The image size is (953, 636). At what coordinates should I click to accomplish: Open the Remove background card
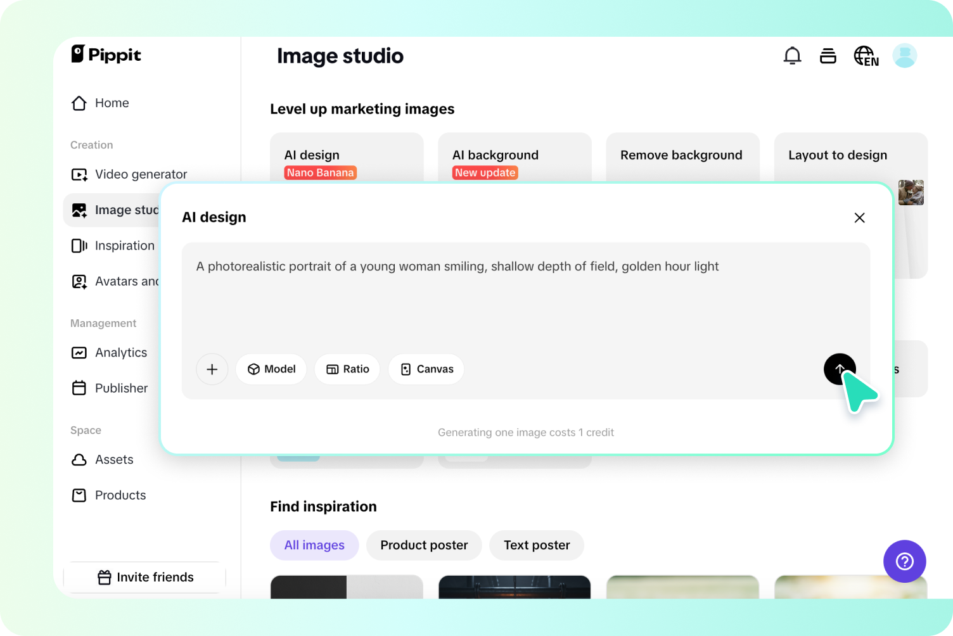(x=682, y=156)
